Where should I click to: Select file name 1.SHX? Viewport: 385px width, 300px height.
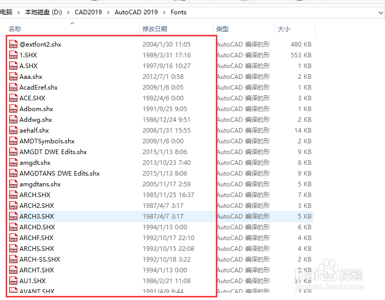point(28,55)
